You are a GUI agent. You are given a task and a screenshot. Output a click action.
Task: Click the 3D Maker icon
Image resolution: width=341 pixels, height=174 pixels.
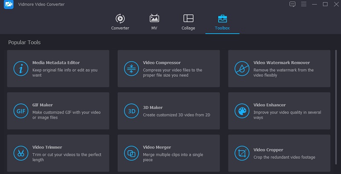tap(131, 111)
